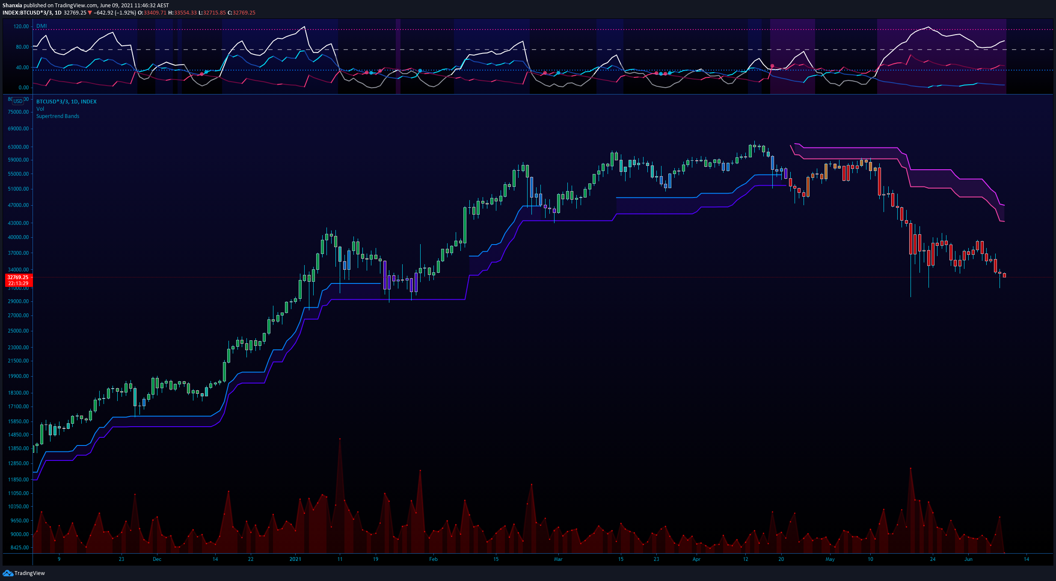Click the 14850.00 price axis label
Viewport: 1056px width, 581px height.
18,435
